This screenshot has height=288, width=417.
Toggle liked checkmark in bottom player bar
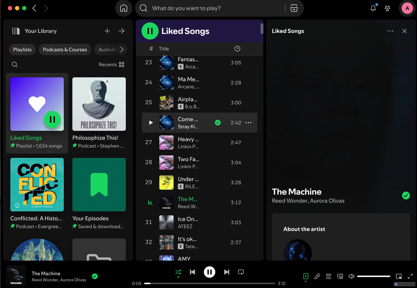(x=95, y=276)
